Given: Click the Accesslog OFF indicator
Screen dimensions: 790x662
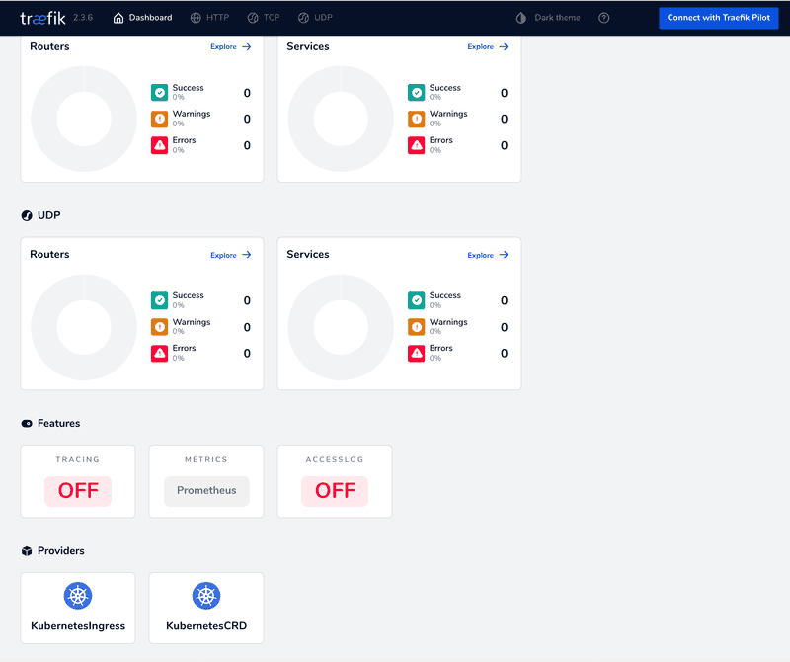Looking at the screenshot, I should click(334, 490).
